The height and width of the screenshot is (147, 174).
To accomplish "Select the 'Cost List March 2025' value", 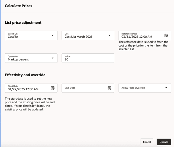I will 79,37.
